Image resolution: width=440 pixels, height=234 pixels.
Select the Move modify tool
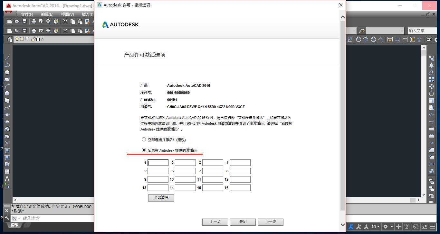click(x=432, y=86)
